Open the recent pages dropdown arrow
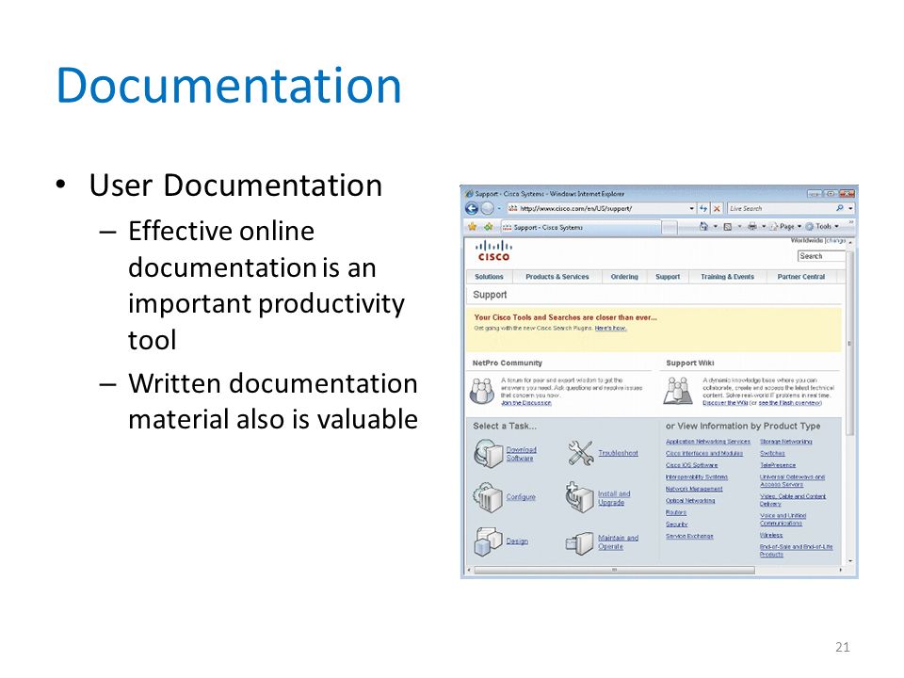The image size is (904, 678). pos(499,209)
